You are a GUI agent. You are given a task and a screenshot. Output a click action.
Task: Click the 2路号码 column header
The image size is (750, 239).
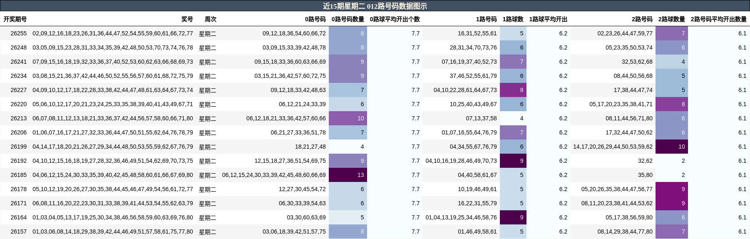point(642,19)
